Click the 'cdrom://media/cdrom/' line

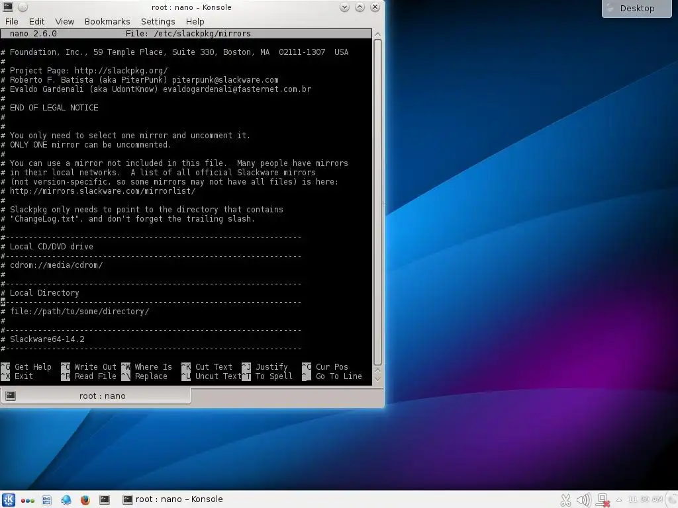[x=56, y=265]
